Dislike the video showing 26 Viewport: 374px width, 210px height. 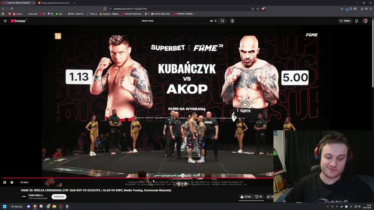tap(259, 197)
